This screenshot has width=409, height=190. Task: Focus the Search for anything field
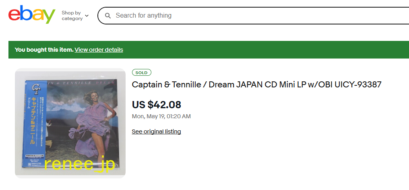[242, 16]
